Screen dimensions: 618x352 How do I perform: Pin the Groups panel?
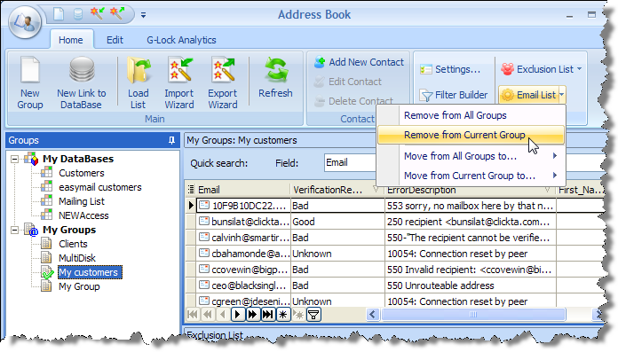pos(171,140)
